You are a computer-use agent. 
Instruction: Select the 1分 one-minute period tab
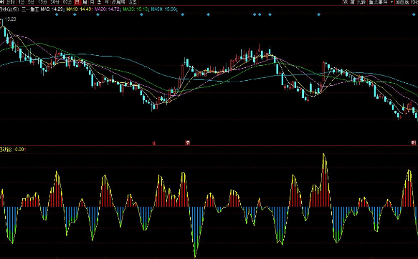click(22, 2)
